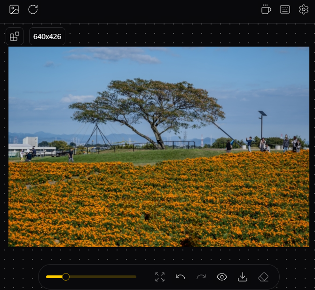The height and width of the screenshot is (290, 315).
Task: Click the 640x426 image size label
Action: point(47,36)
